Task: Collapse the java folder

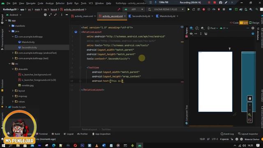Action: tap(9, 31)
